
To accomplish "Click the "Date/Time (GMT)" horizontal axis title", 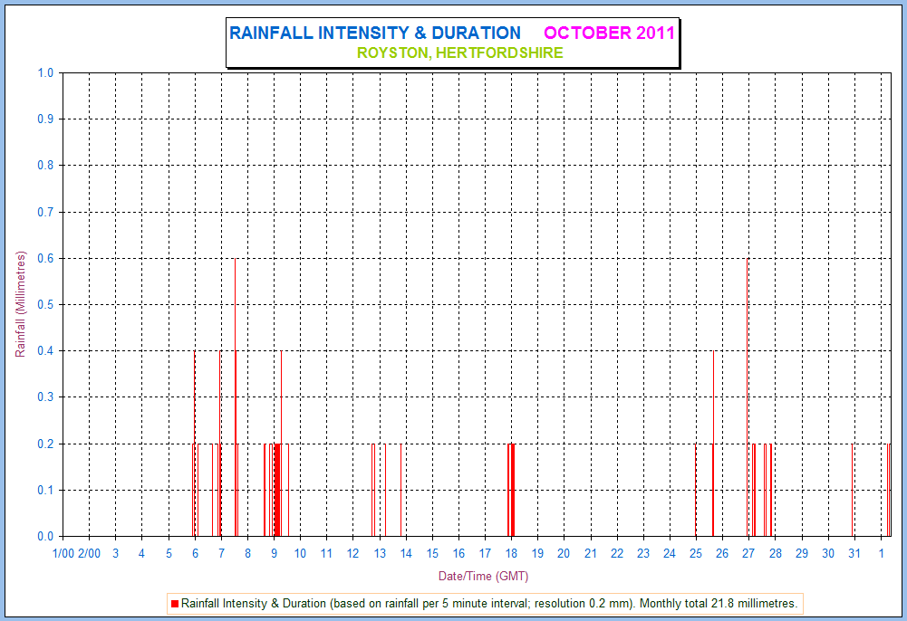I will (483, 576).
